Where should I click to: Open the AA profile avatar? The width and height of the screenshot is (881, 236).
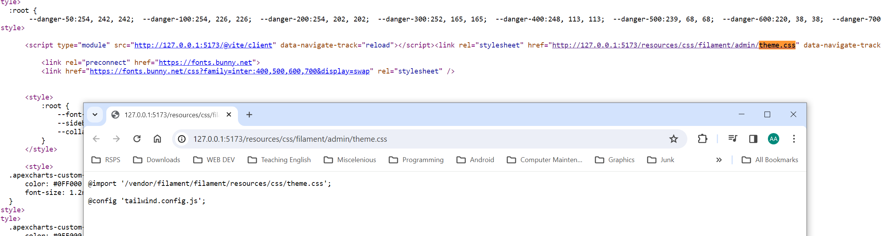point(774,139)
